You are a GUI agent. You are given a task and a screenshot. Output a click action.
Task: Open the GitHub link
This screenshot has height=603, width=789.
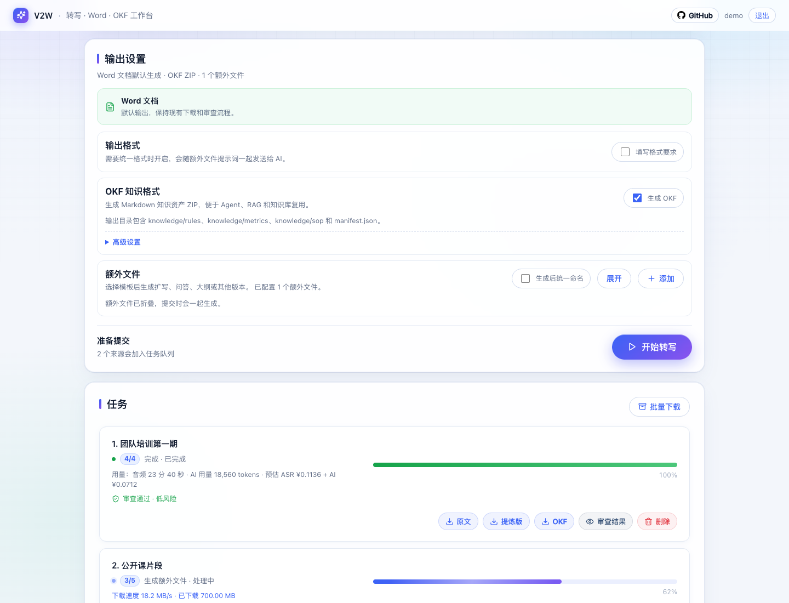(695, 15)
